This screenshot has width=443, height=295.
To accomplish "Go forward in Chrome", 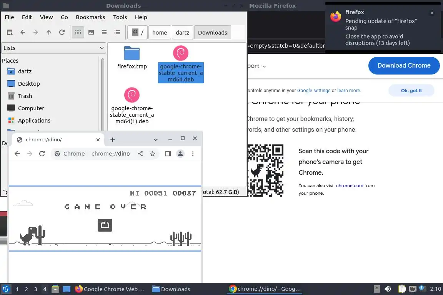I will (x=30, y=154).
